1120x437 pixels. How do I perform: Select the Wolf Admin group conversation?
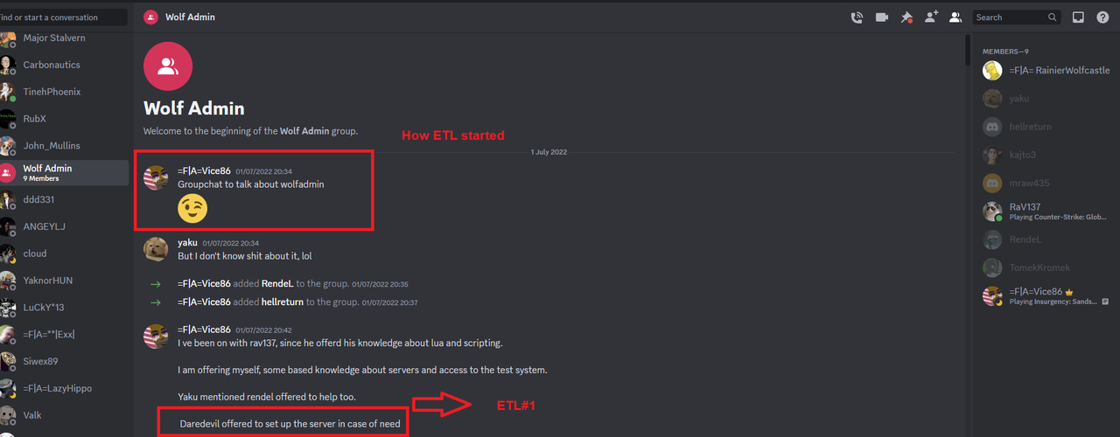tap(64, 172)
